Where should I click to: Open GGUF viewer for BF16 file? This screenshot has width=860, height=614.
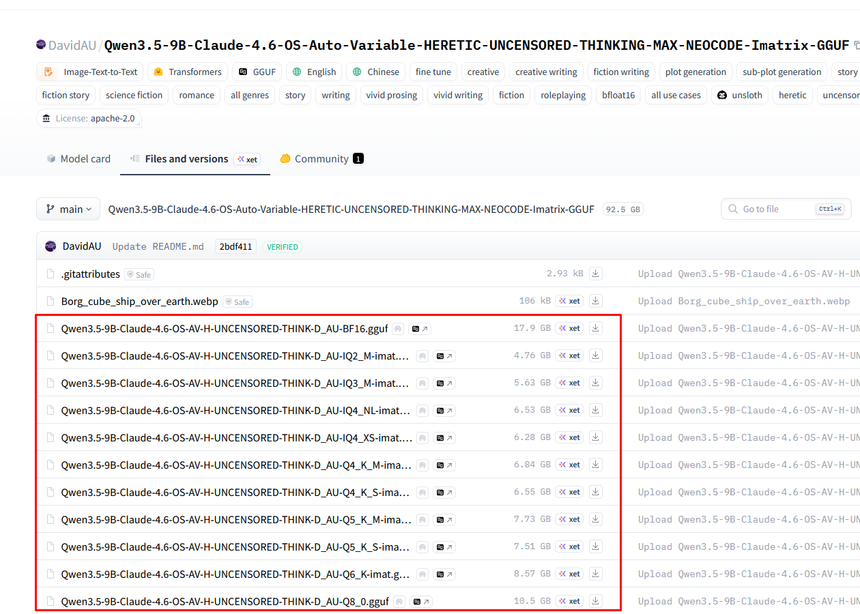(x=420, y=329)
